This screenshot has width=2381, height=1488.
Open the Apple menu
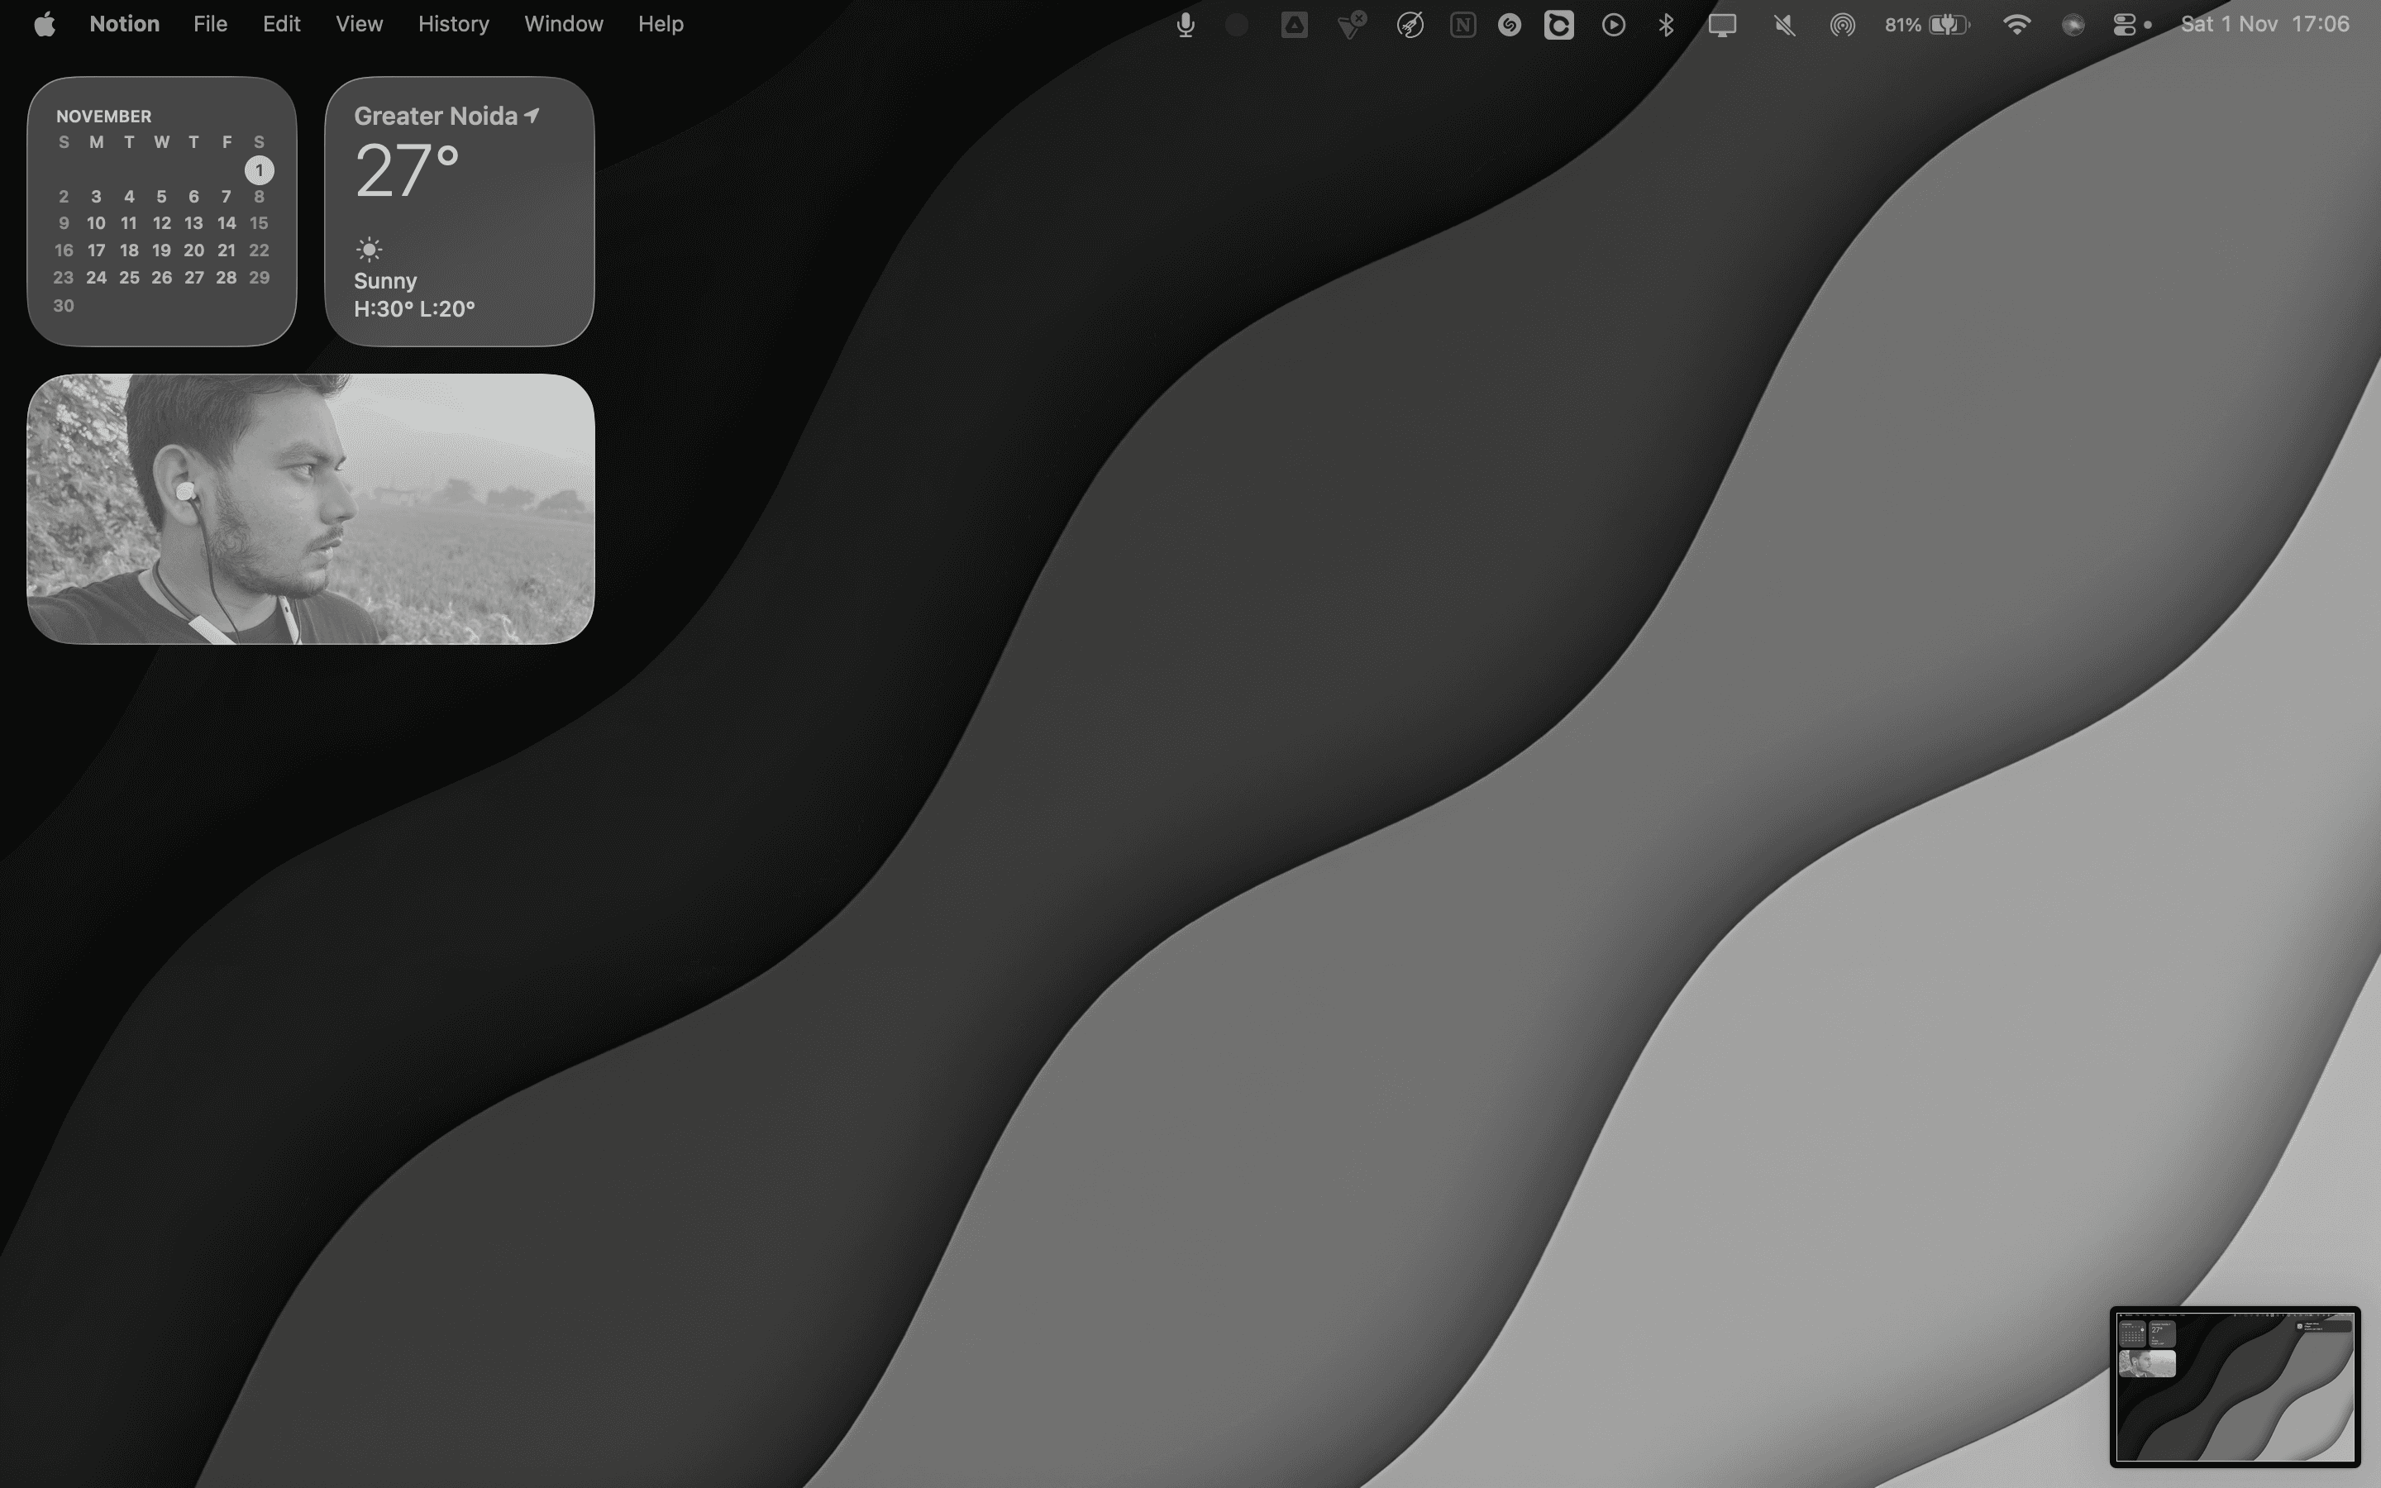click(45, 25)
